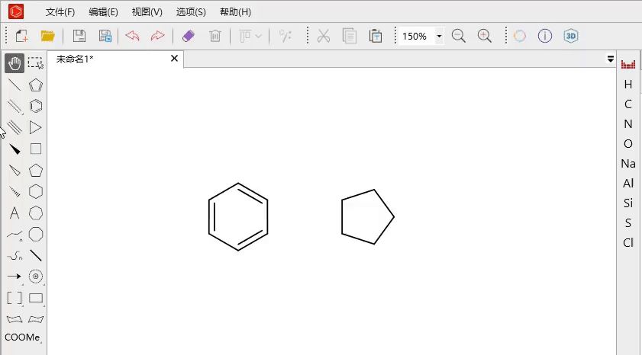Activate the text label A tool
Viewport: 642px width, 355px height.
point(15,213)
